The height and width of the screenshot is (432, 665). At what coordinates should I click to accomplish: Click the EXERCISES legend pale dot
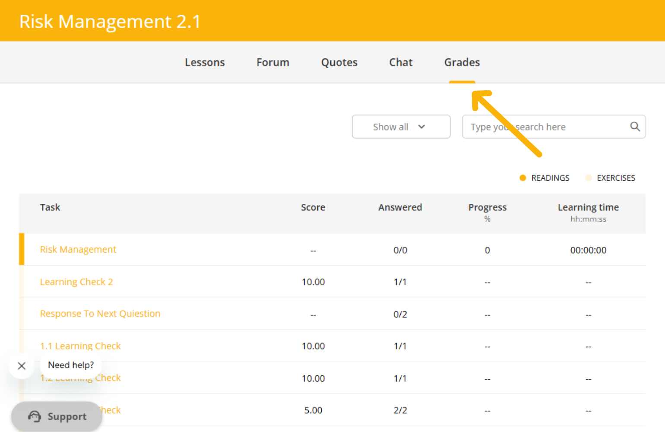click(588, 178)
